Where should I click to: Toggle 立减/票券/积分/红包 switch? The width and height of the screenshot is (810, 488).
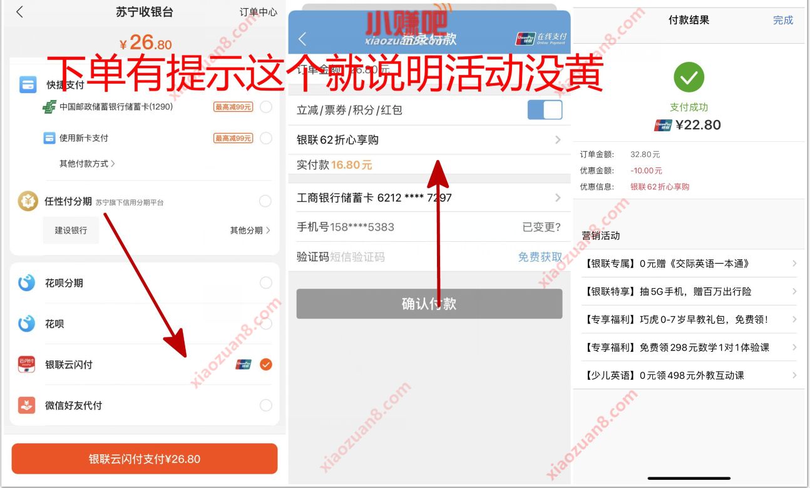point(545,110)
